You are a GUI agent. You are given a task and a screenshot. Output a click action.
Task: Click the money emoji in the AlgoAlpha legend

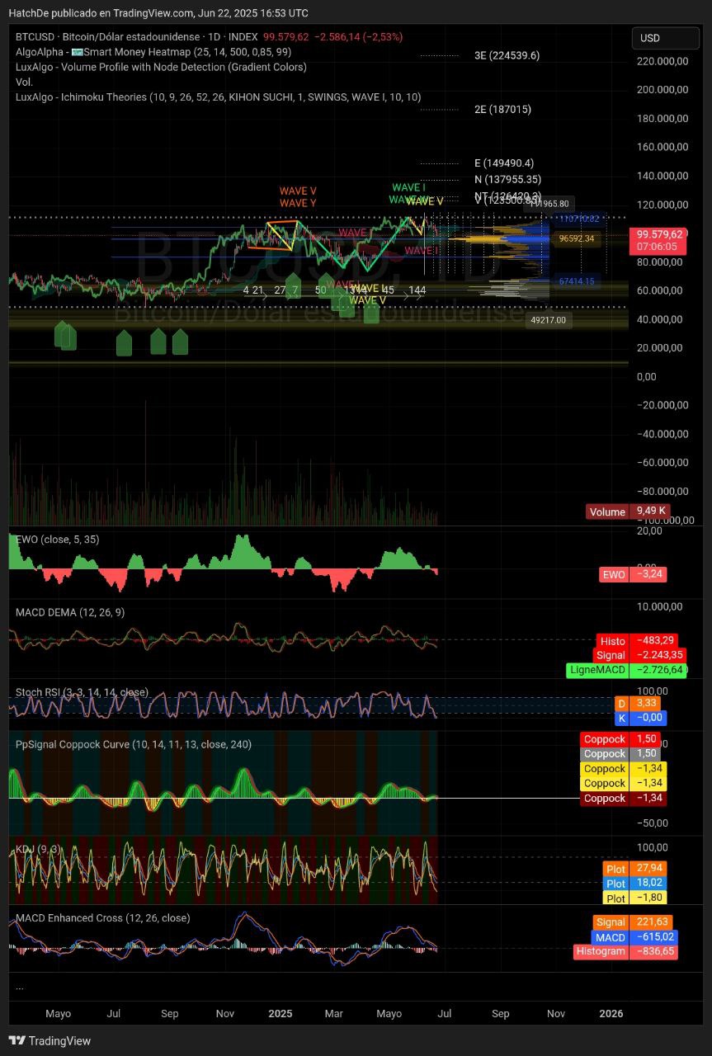pyautogui.click(x=78, y=52)
